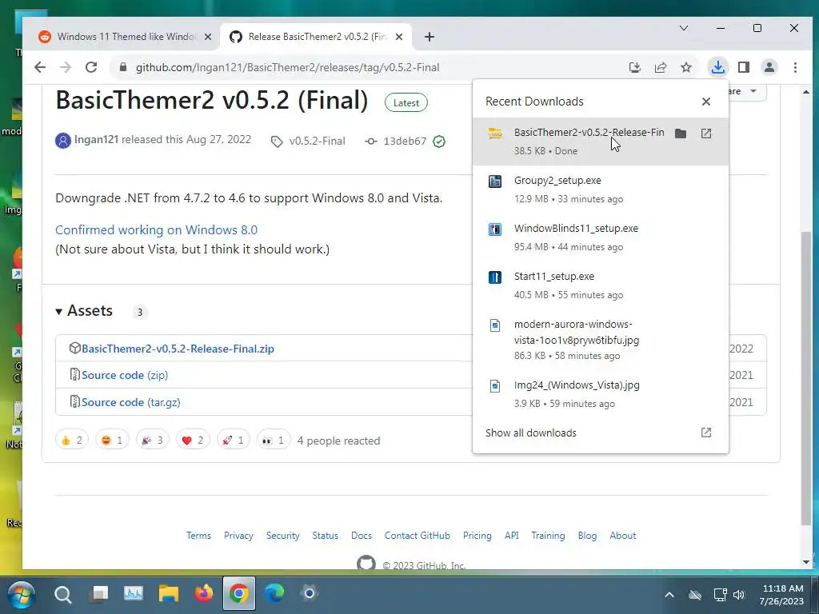Show BasicThemer2 zip in folder
Screen dimensions: 819x614
681,134
